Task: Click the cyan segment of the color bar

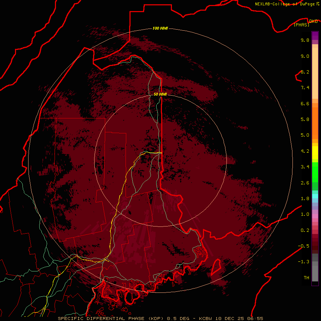Action: tap(315, 196)
